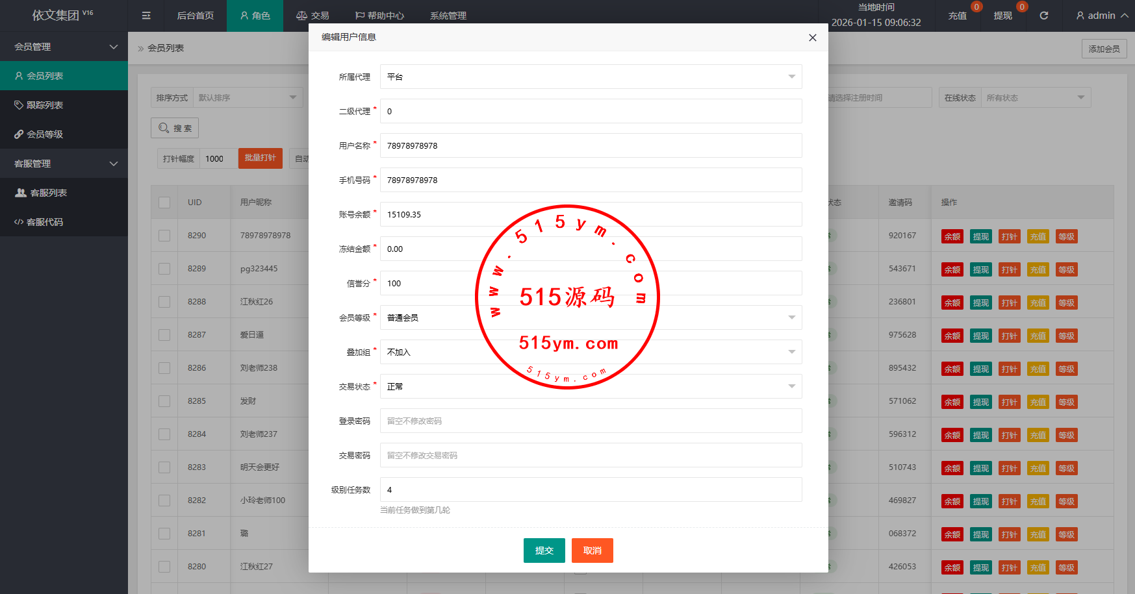Check the row checkbox for UID 8285
The image size is (1135, 594).
(x=164, y=401)
